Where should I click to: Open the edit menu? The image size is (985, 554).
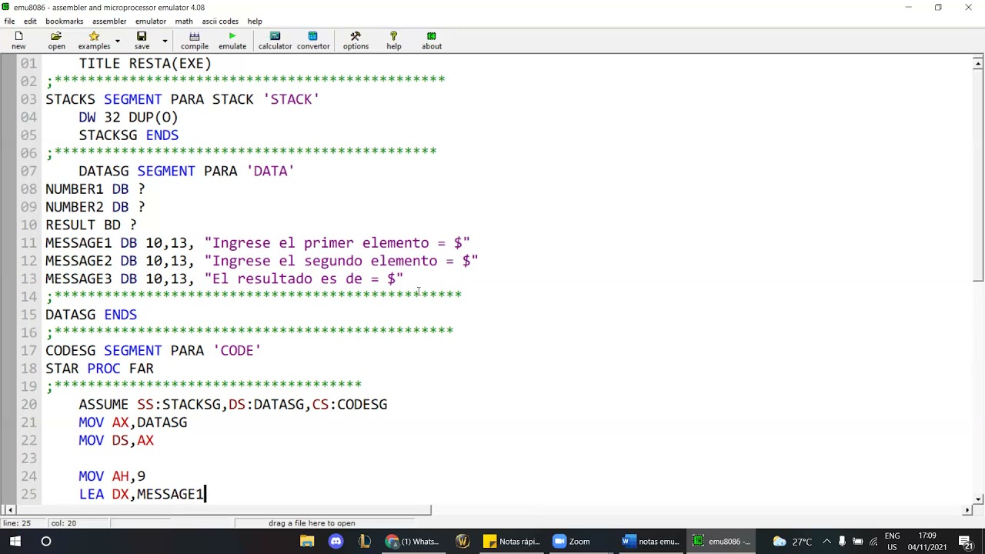tap(30, 21)
